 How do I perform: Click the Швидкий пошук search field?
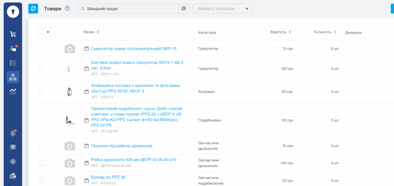(129, 8)
